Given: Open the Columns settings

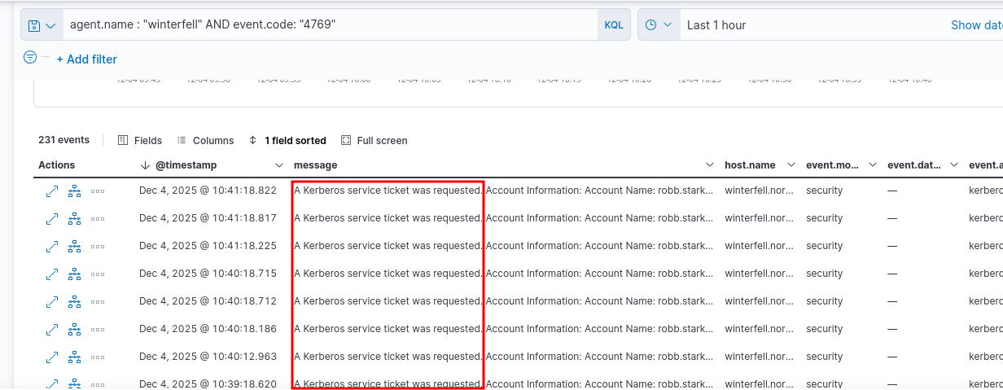Looking at the screenshot, I should click(205, 141).
